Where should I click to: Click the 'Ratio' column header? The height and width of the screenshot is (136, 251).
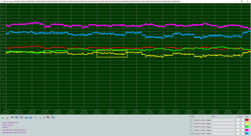[240, 117]
